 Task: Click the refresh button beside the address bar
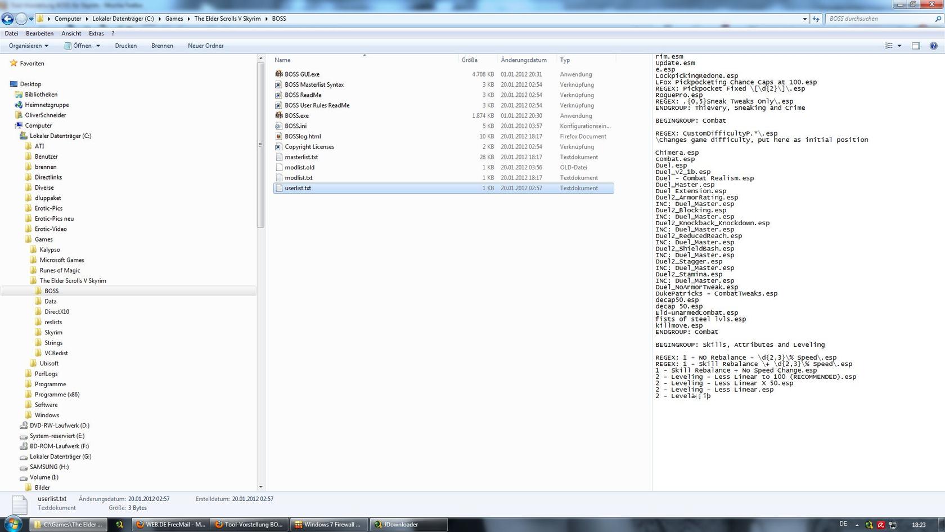pyautogui.click(x=816, y=19)
